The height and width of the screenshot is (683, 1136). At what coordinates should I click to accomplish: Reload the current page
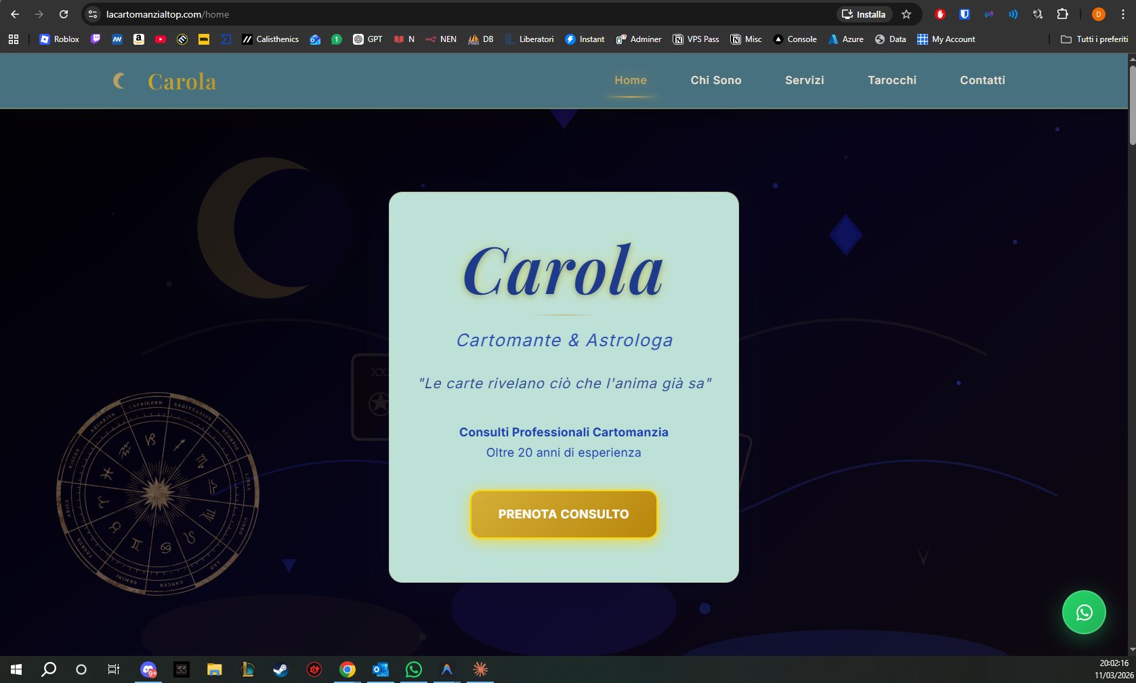tap(64, 14)
